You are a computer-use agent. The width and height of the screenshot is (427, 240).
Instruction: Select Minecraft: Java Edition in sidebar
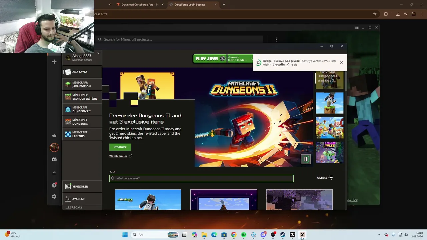82,84
